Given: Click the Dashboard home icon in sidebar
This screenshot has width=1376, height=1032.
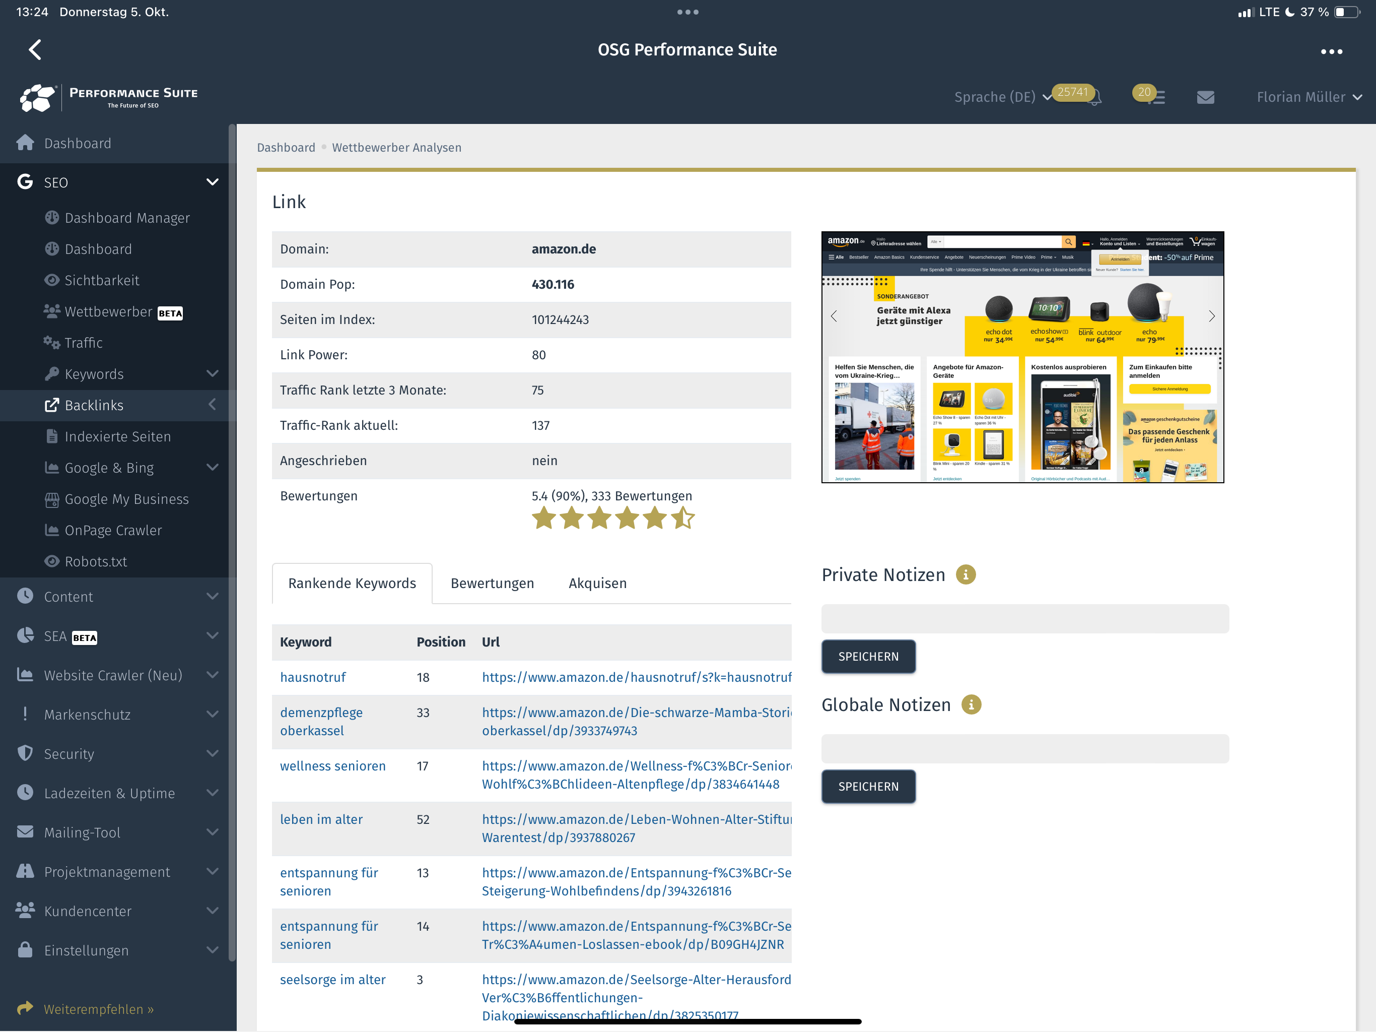Looking at the screenshot, I should [x=26, y=143].
